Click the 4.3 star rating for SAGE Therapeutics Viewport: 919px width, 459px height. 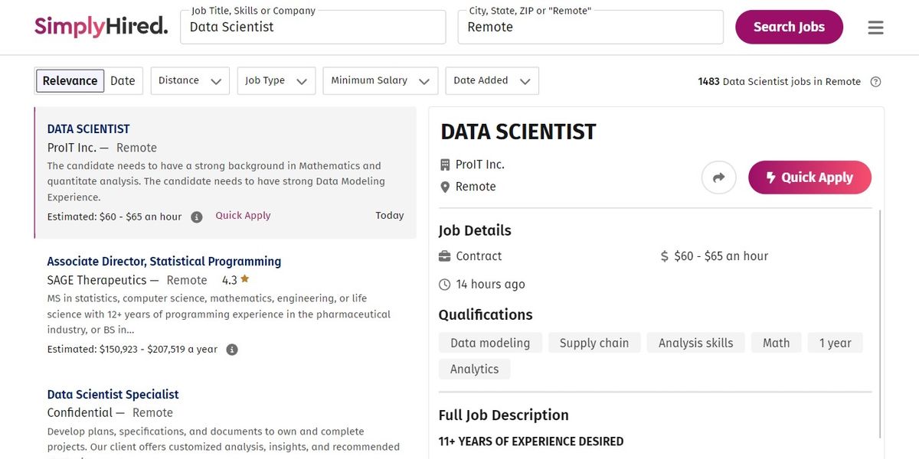(236, 280)
